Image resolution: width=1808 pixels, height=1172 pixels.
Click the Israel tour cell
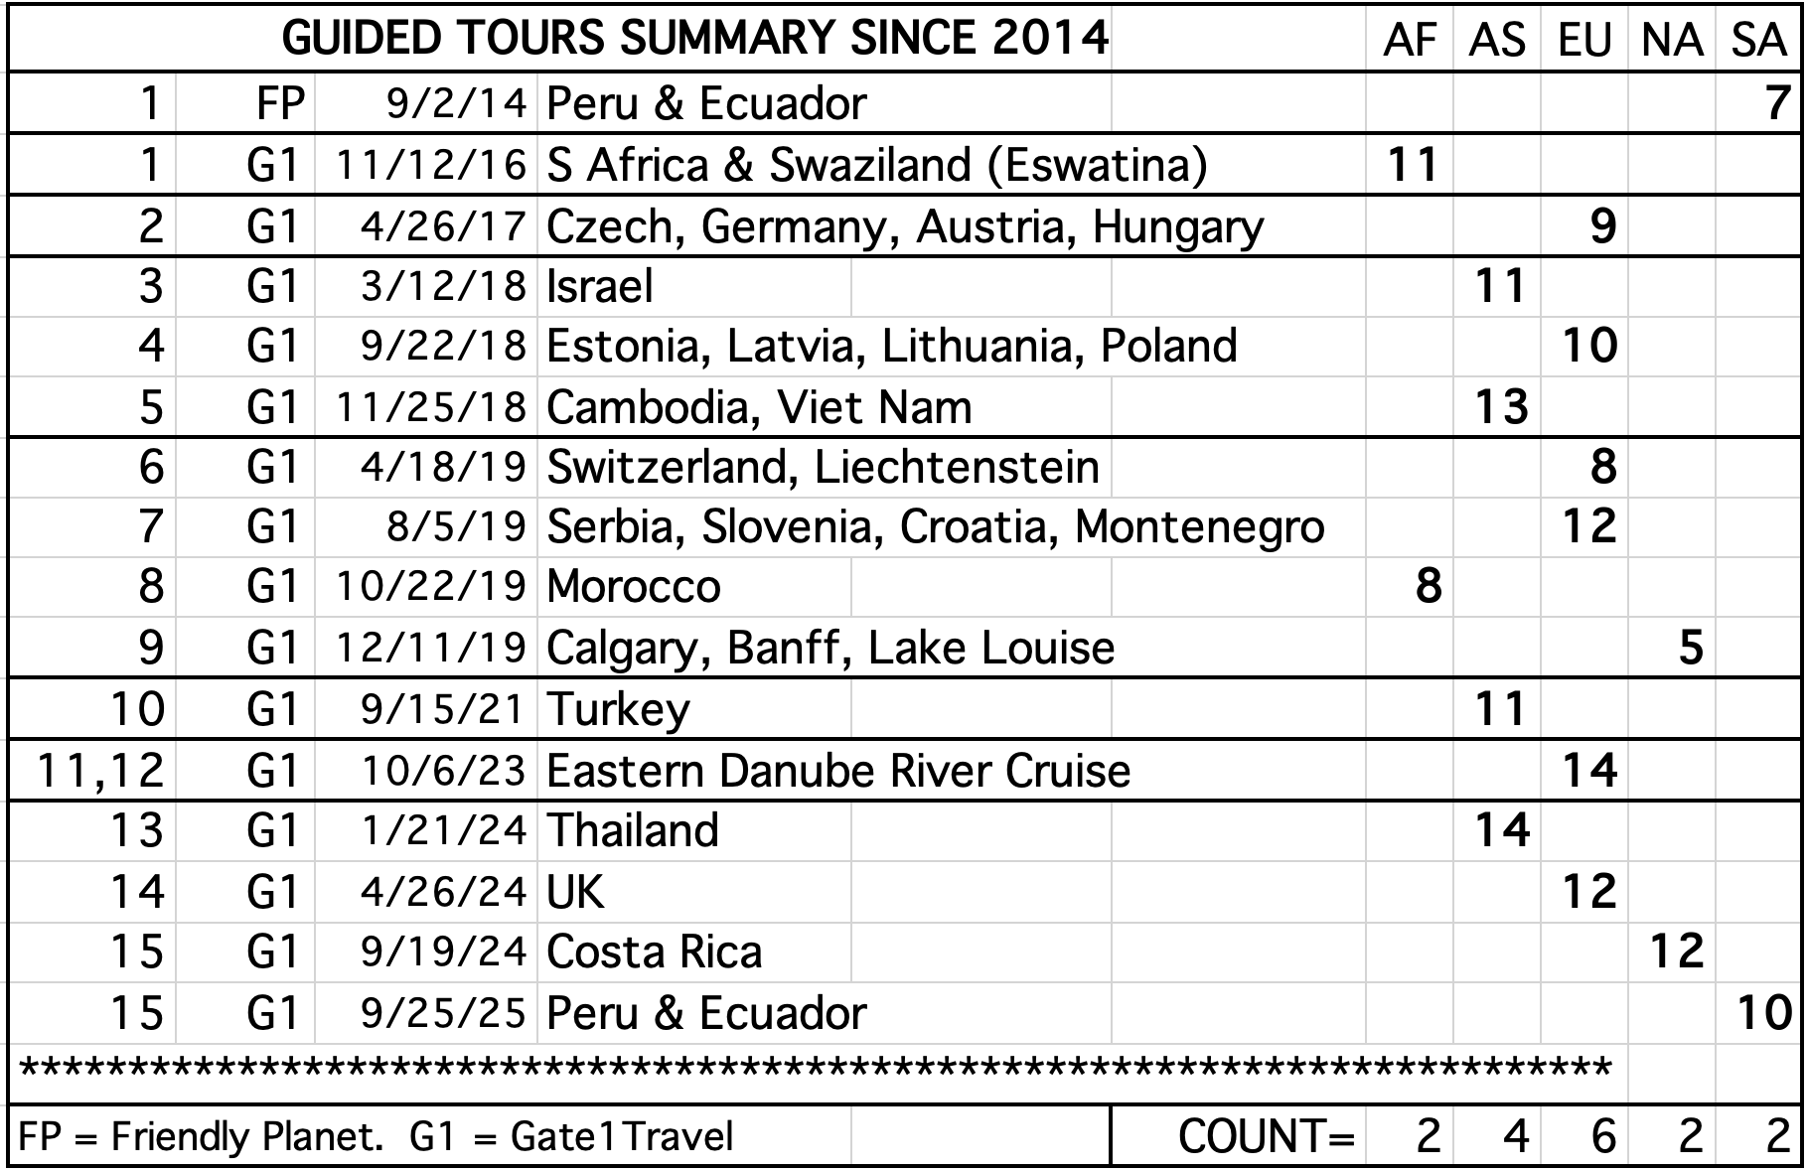click(x=600, y=287)
